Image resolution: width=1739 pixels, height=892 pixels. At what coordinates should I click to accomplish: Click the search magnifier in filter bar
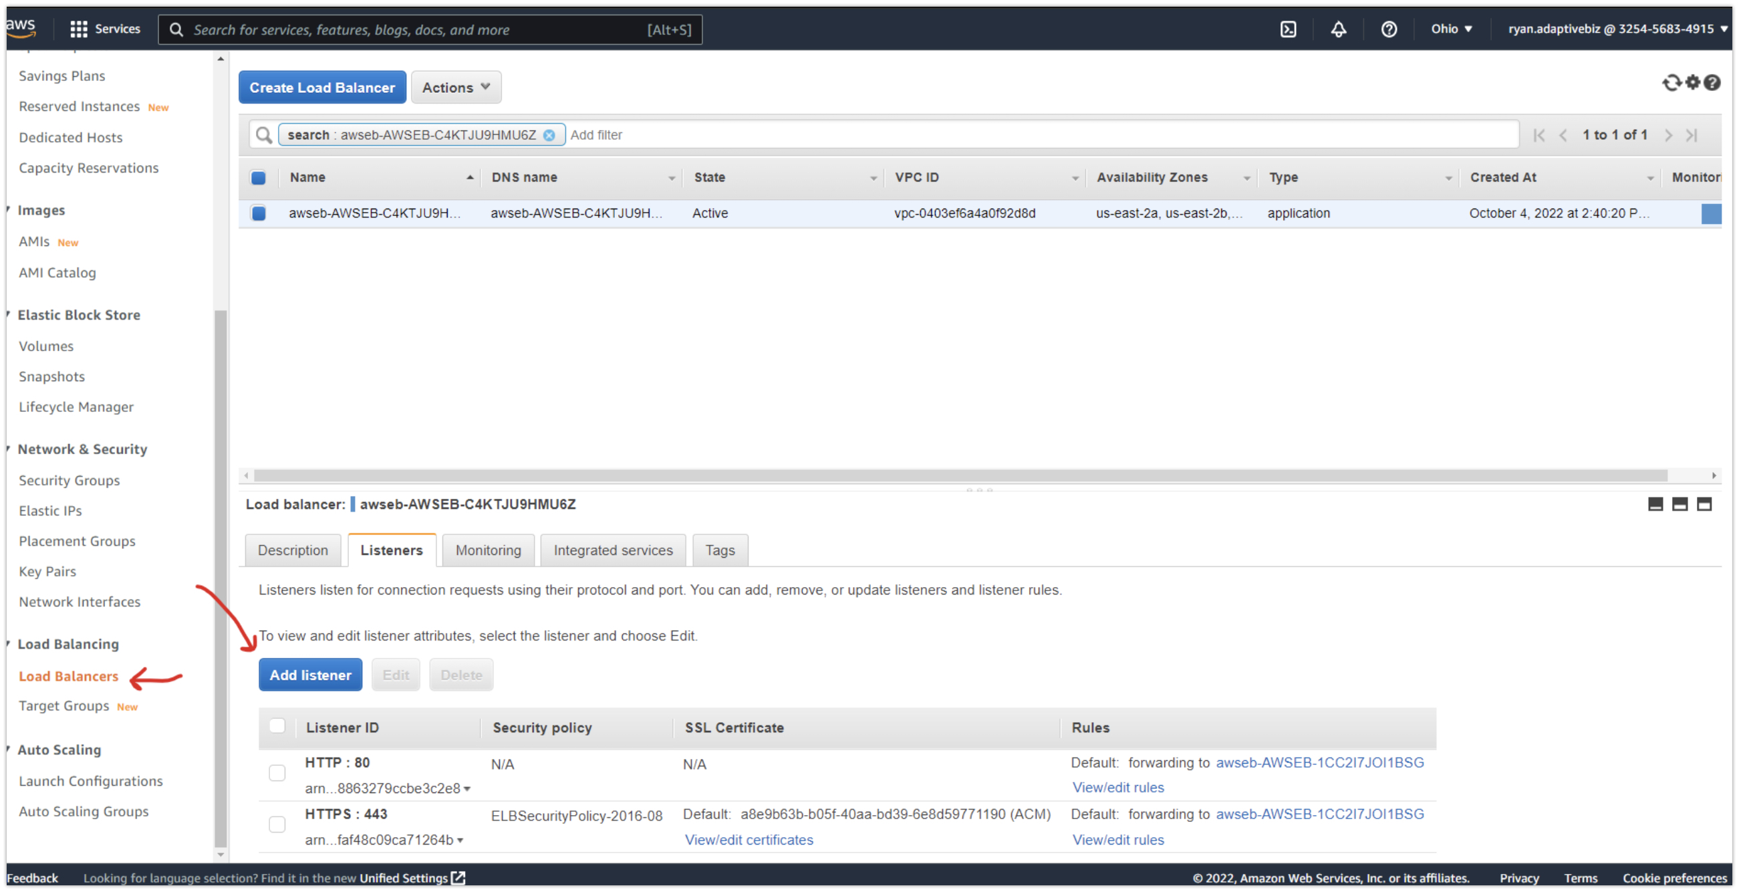tap(264, 135)
